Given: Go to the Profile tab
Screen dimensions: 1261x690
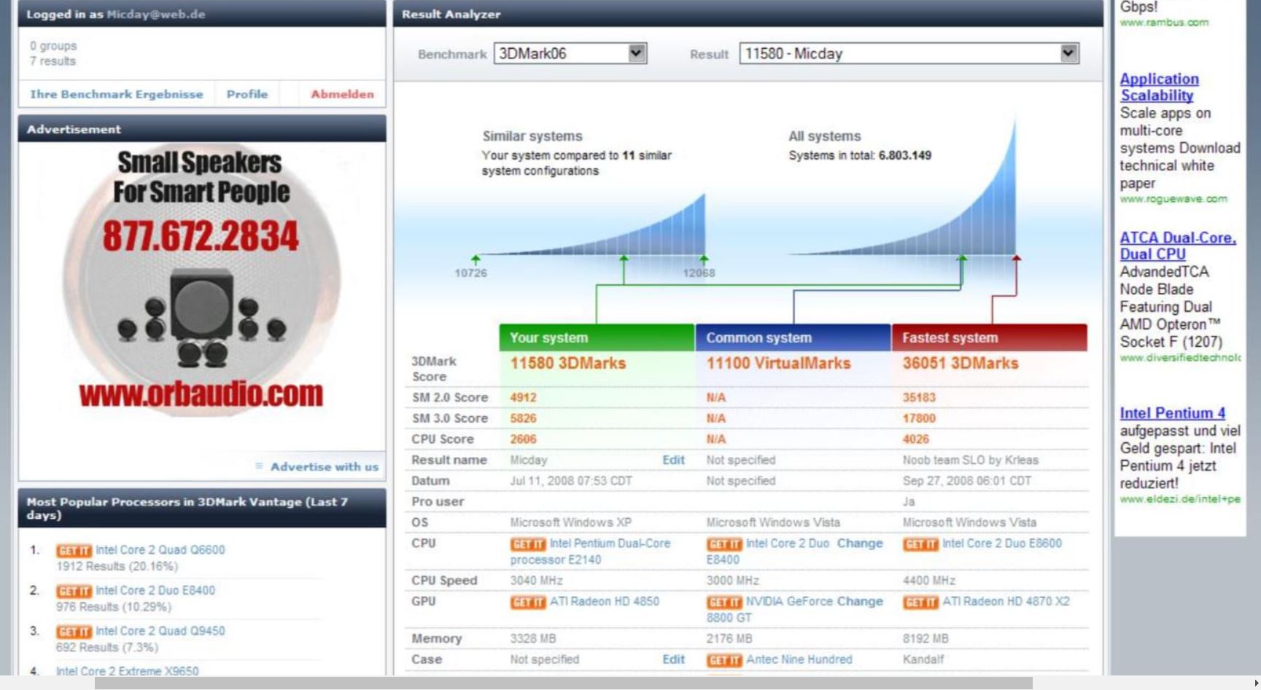Looking at the screenshot, I should pos(247,94).
